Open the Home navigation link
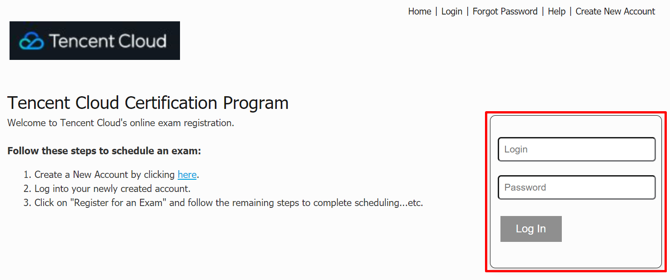Screen dimensions: 670x280 [x=419, y=11]
